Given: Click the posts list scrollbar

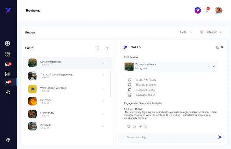Looking at the screenshot, I should click(x=110, y=84).
